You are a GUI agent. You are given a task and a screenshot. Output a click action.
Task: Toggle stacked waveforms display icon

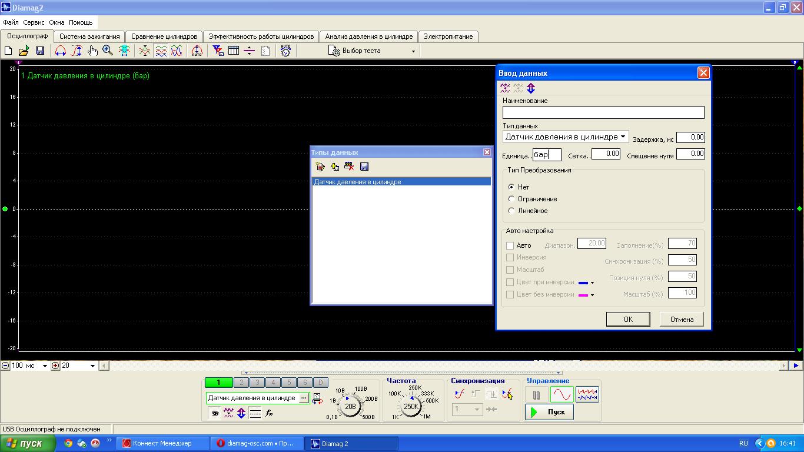(x=161, y=51)
